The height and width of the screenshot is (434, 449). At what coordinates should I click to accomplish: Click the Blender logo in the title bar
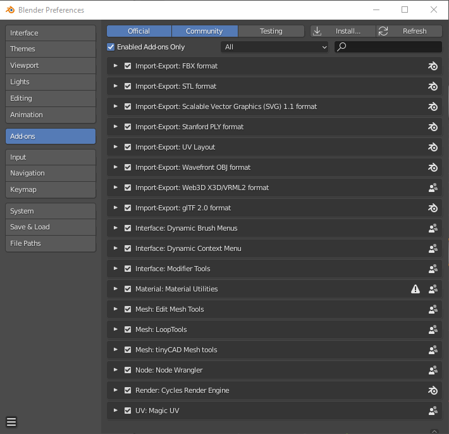pyautogui.click(x=10, y=10)
